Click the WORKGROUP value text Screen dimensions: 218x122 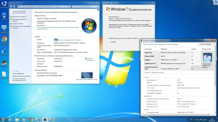pyautogui.click(x=58, y=66)
